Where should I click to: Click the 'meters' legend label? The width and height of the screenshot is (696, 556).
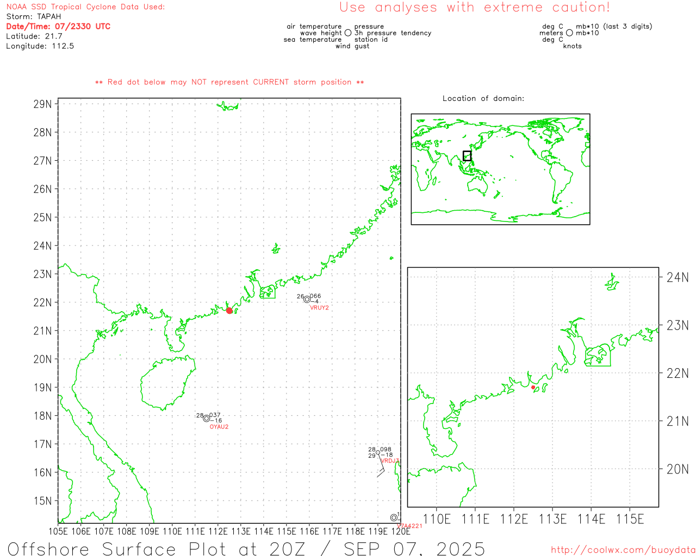(x=551, y=33)
